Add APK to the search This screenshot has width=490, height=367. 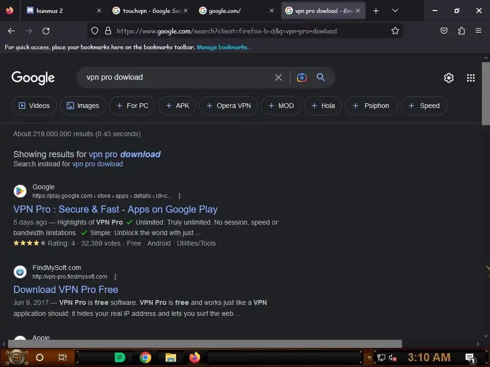[x=178, y=106]
